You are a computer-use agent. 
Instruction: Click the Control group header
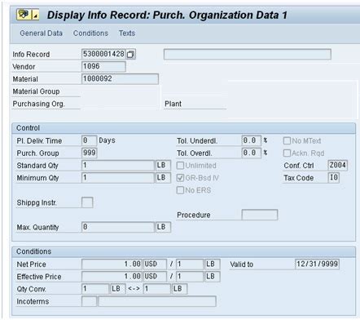[x=184, y=128]
